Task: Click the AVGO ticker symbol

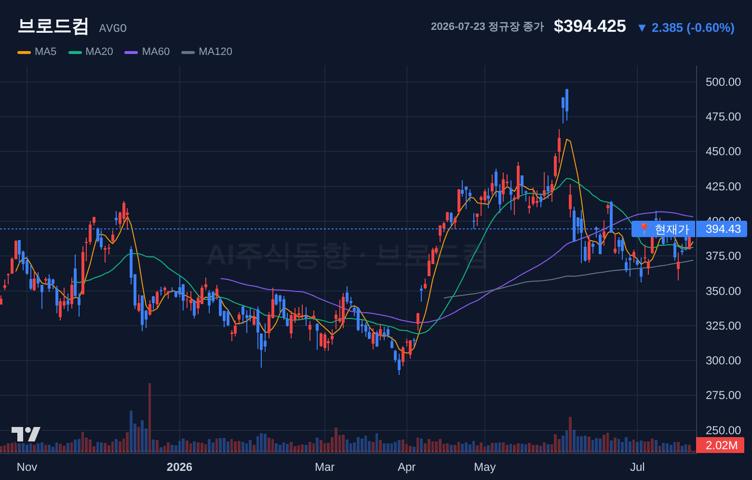Action: (113, 28)
